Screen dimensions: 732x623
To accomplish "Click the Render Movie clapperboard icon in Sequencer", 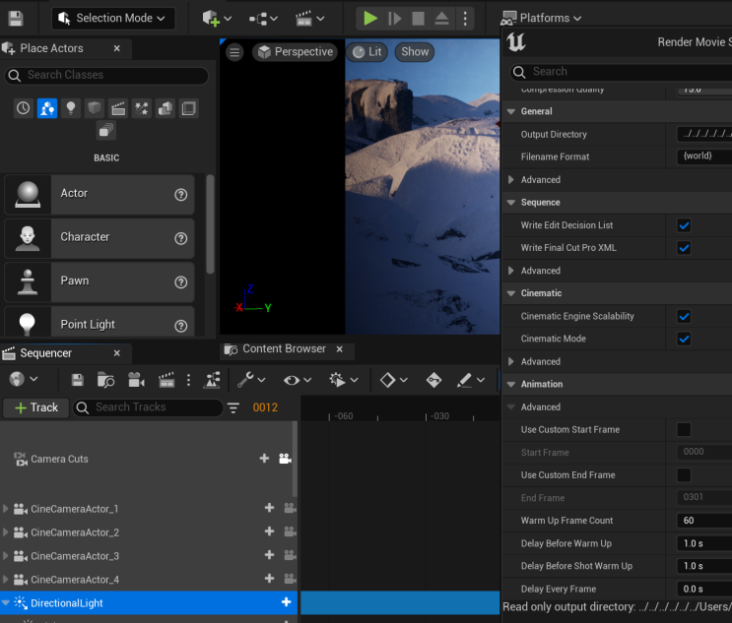I will pyautogui.click(x=166, y=380).
